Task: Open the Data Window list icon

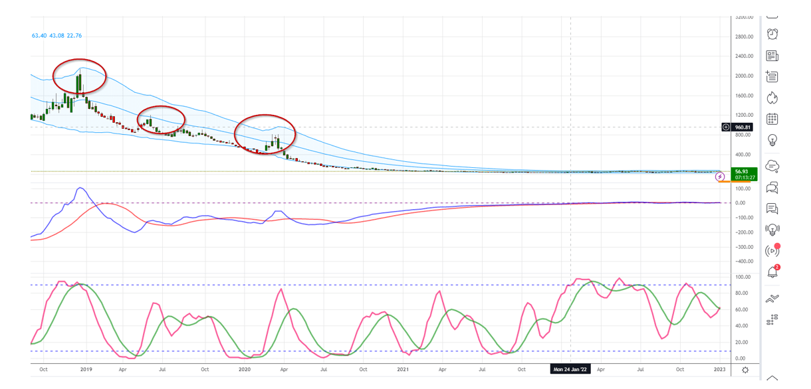Action: [x=772, y=77]
